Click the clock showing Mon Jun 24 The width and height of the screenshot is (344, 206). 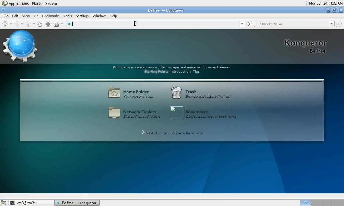pyautogui.click(x=326, y=3)
